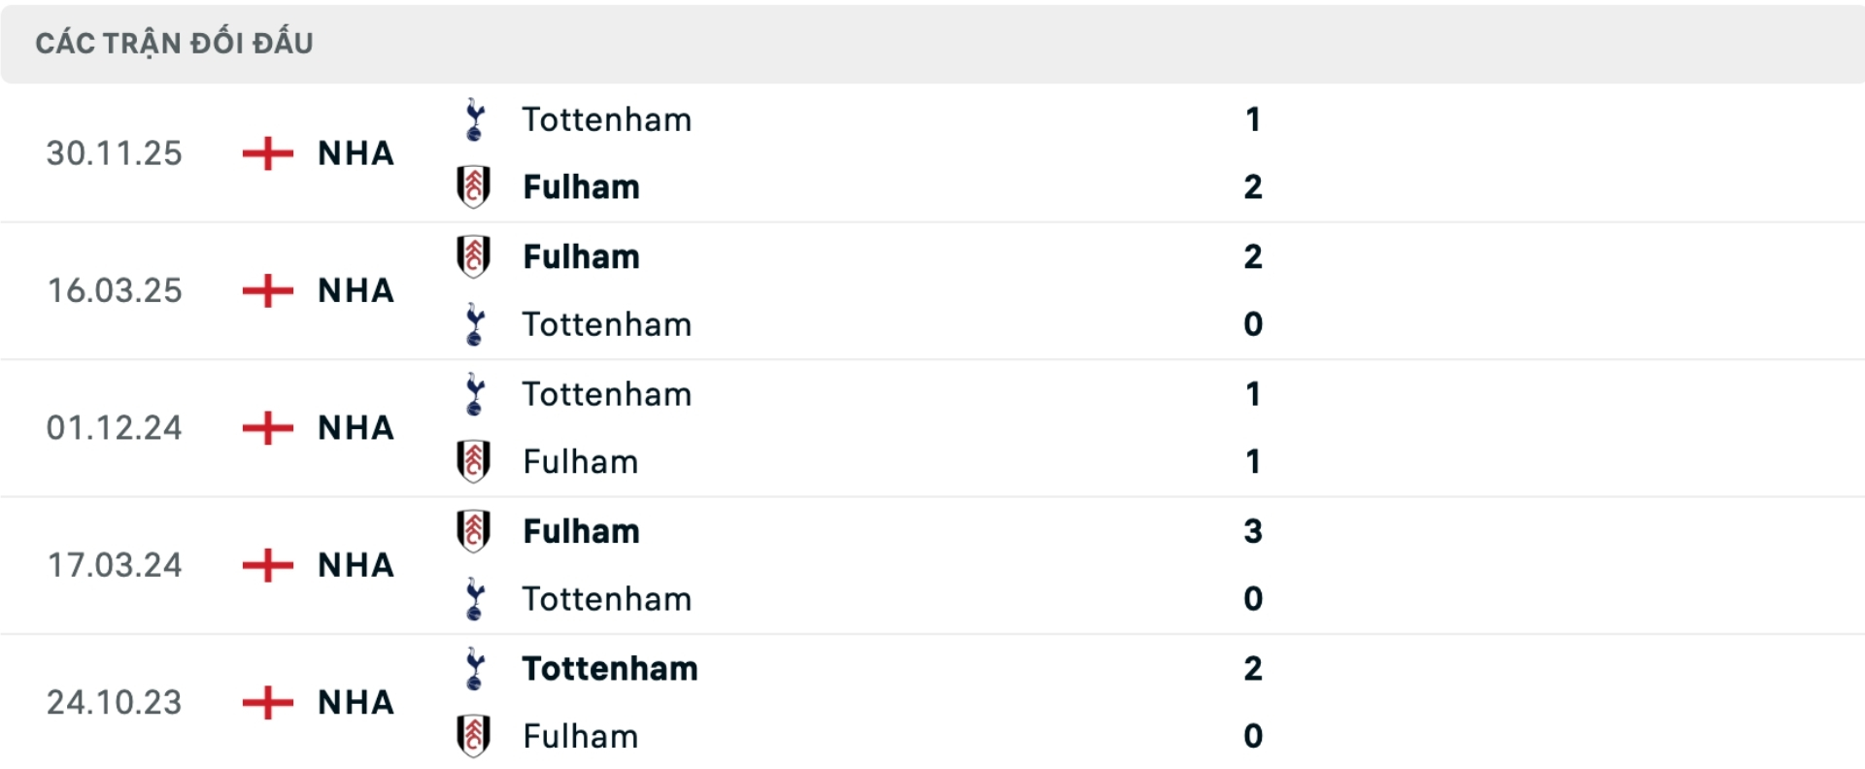Select the Fulham badge from the 17.03.24 match
Image resolution: width=1865 pixels, height=769 pixels.
(475, 531)
